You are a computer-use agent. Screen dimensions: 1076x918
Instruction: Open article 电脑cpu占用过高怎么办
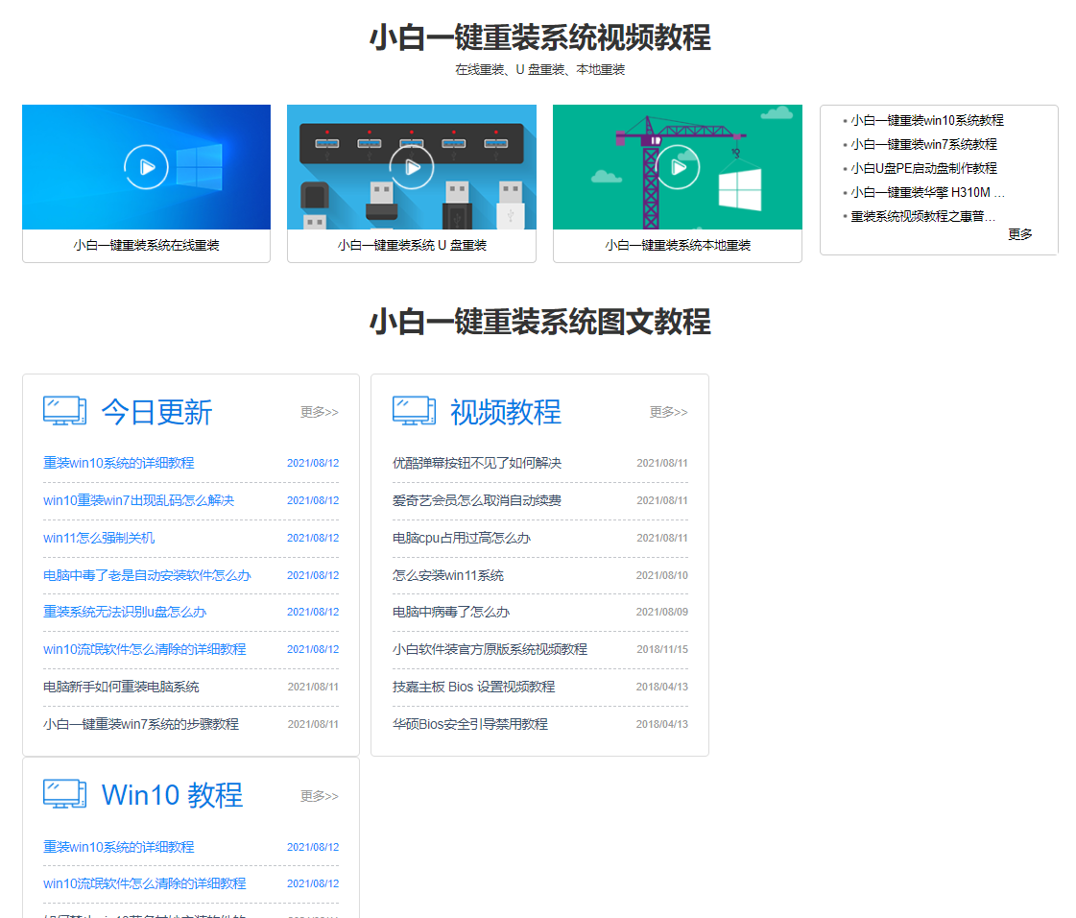[461, 538]
